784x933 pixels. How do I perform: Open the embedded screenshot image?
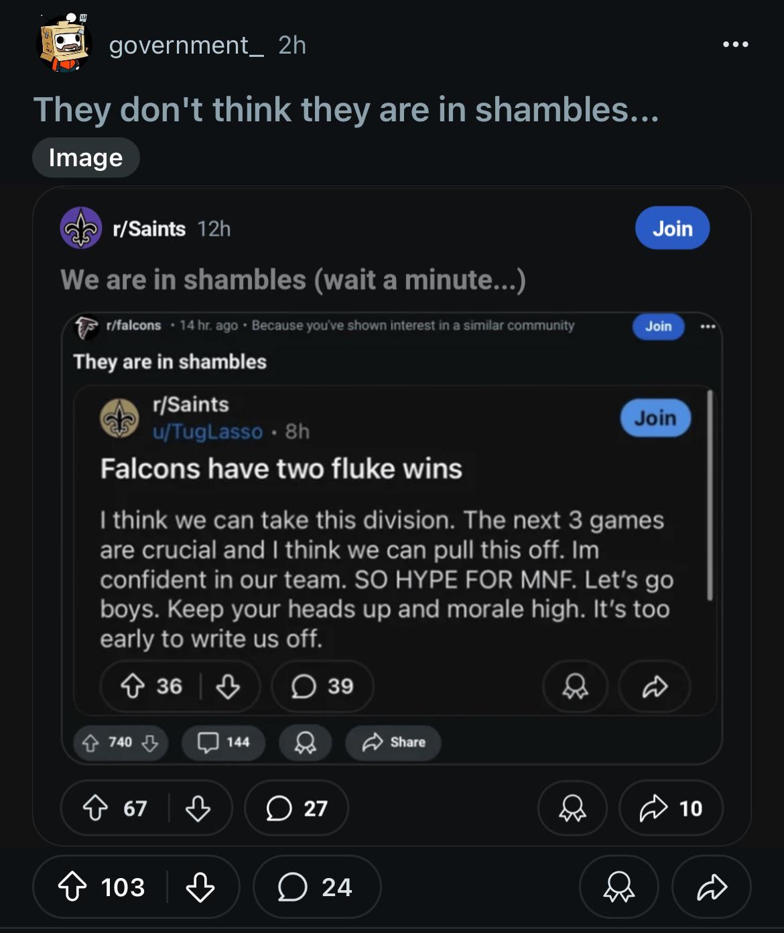tap(391, 536)
